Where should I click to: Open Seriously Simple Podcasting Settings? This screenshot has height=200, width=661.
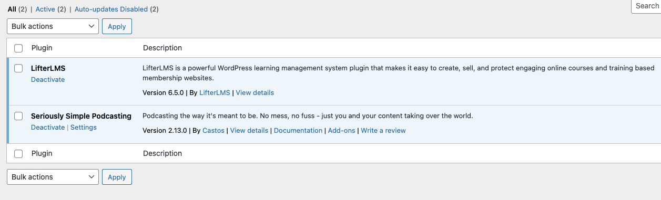[84, 128]
